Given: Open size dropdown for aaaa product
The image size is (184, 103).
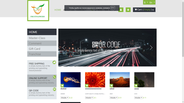Looking at the screenshot, I should 138,98.
